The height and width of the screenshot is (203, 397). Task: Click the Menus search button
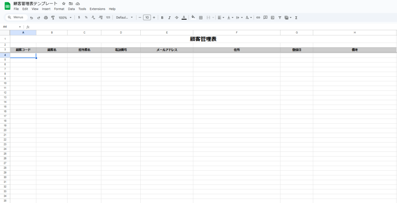[x=16, y=17]
